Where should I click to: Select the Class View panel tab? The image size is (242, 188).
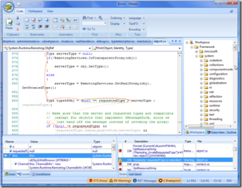point(216,132)
